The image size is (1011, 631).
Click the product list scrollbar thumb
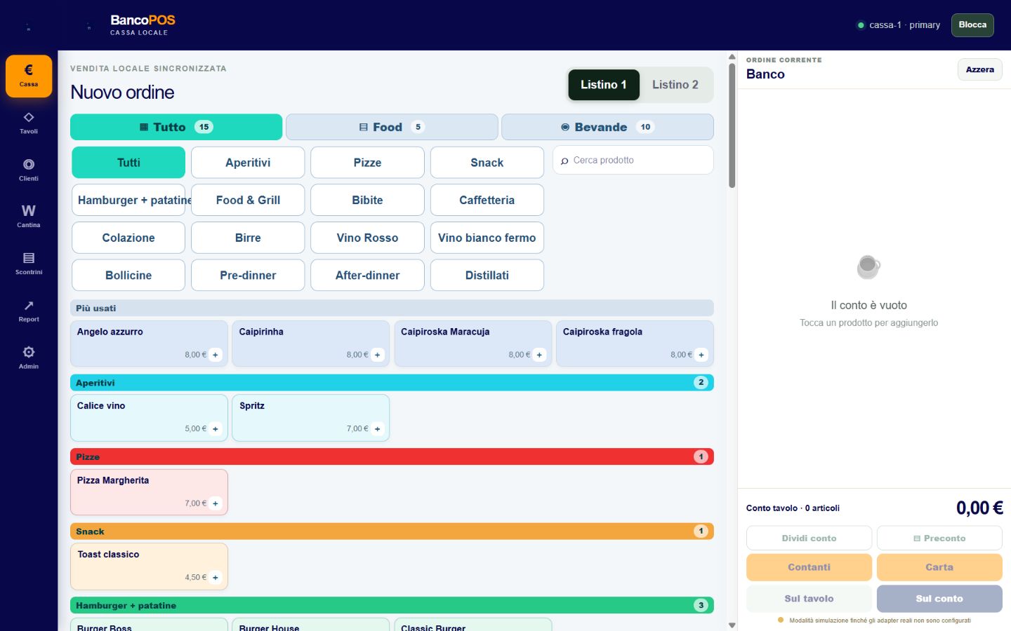click(x=732, y=125)
